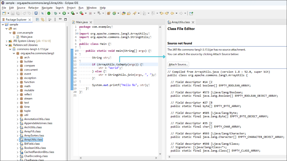Toggle Link with Editor in Package Explorer

[43, 20]
